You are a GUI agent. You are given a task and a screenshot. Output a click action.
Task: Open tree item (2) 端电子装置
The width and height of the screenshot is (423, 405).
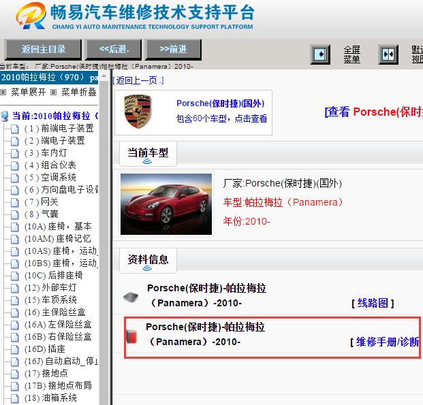[54, 141]
